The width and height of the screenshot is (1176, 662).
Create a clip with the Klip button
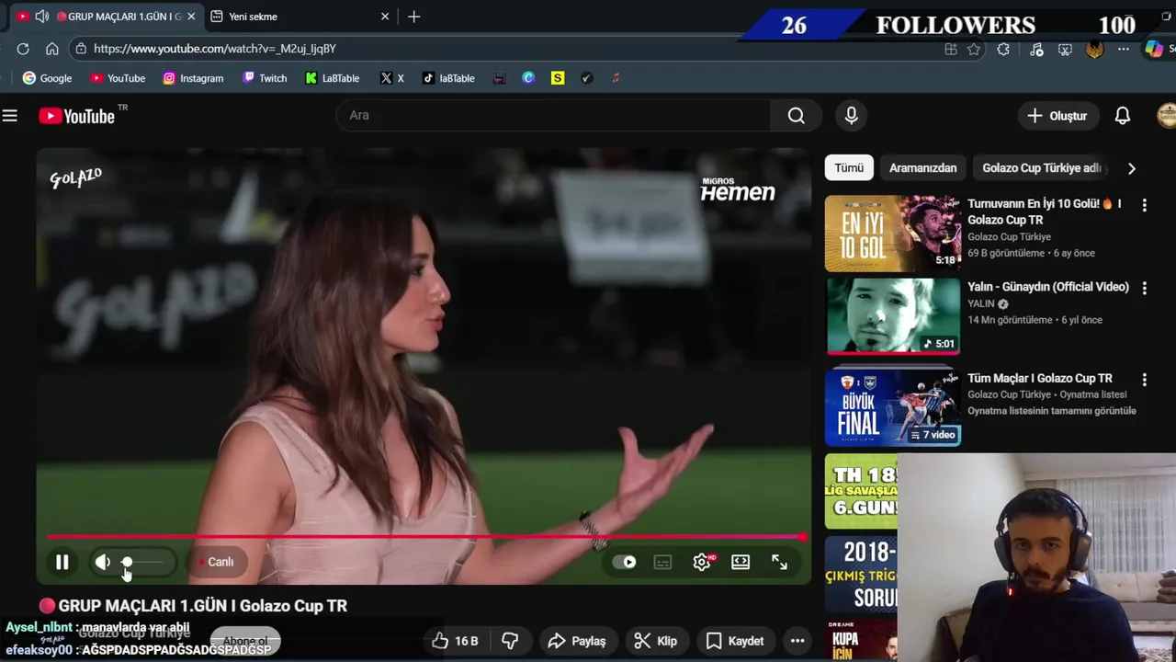(x=656, y=641)
